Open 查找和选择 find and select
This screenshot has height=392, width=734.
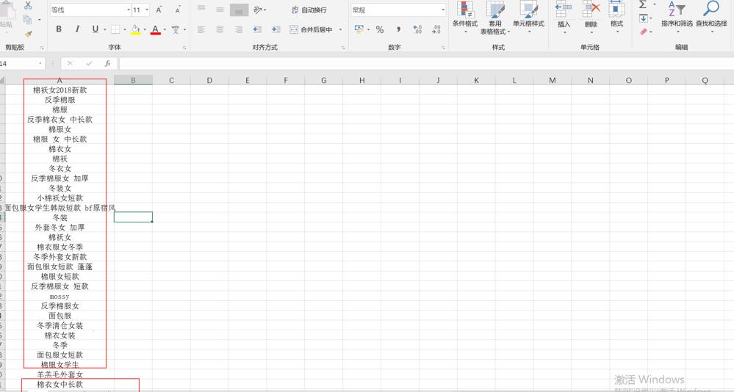click(x=711, y=17)
